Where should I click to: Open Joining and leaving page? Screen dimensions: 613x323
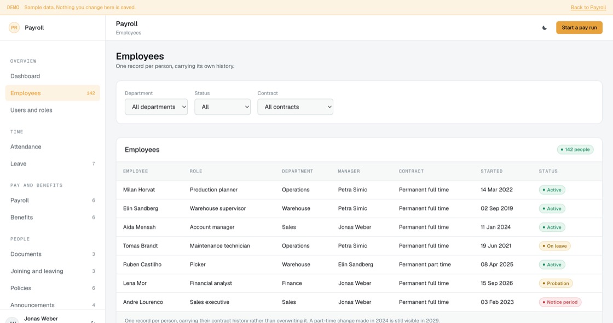point(53,271)
